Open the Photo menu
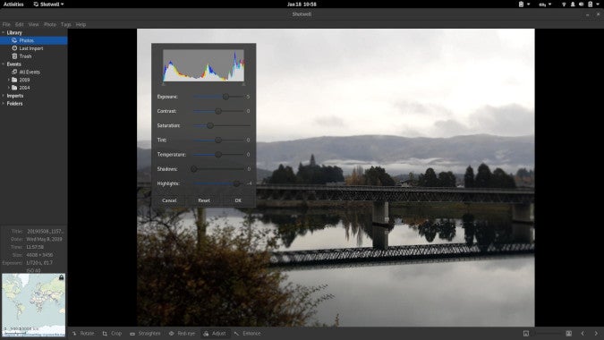The width and height of the screenshot is (604, 340). [50, 24]
